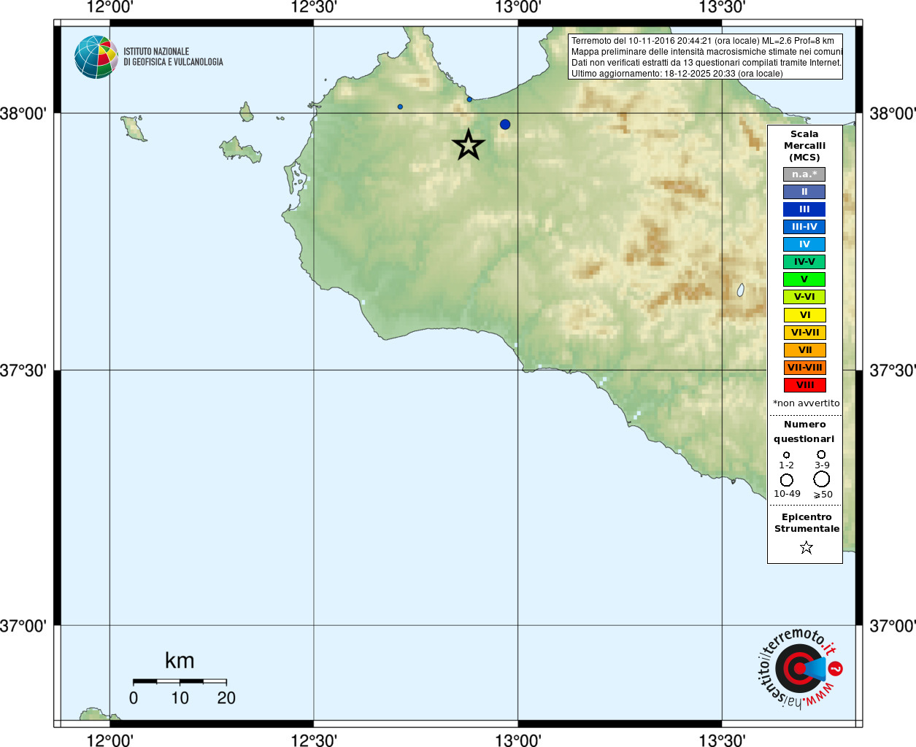Click the small blue dot on the coast
The width and height of the screenshot is (916, 747).
(x=469, y=99)
